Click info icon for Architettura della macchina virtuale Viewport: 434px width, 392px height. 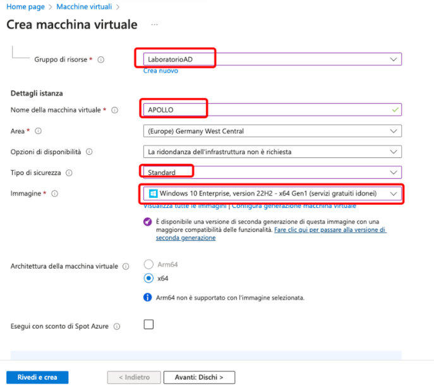click(x=126, y=266)
